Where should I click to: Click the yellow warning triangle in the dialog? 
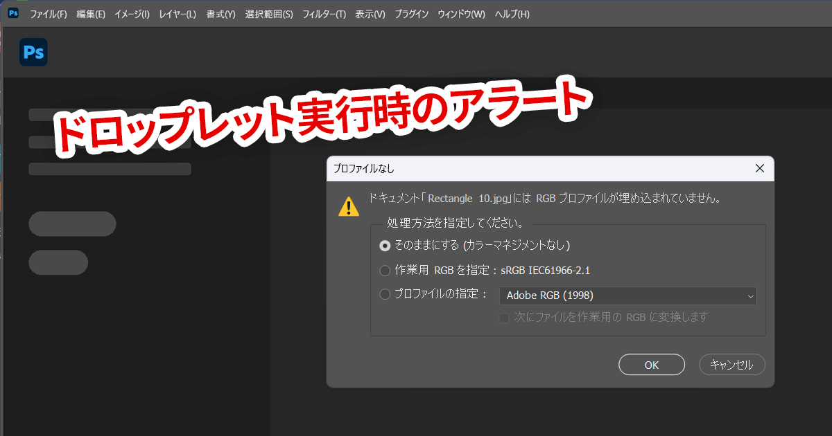(x=347, y=206)
